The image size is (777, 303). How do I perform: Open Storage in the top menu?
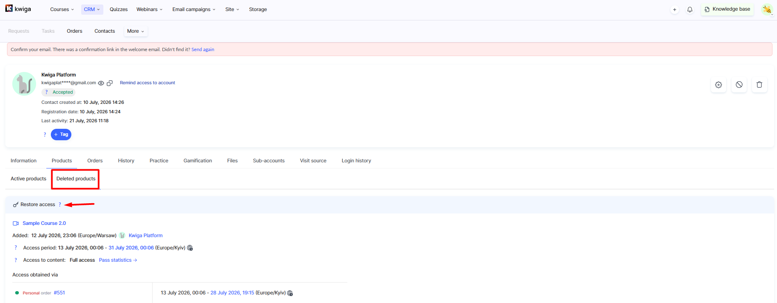click(258, 9)
